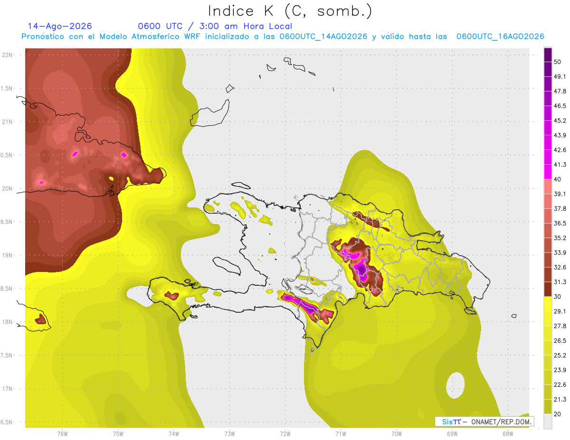Click the "32.6" value on the color scale
Viewport: 570px width, 440px height.
pyautogui.click(x=560, y=267)
